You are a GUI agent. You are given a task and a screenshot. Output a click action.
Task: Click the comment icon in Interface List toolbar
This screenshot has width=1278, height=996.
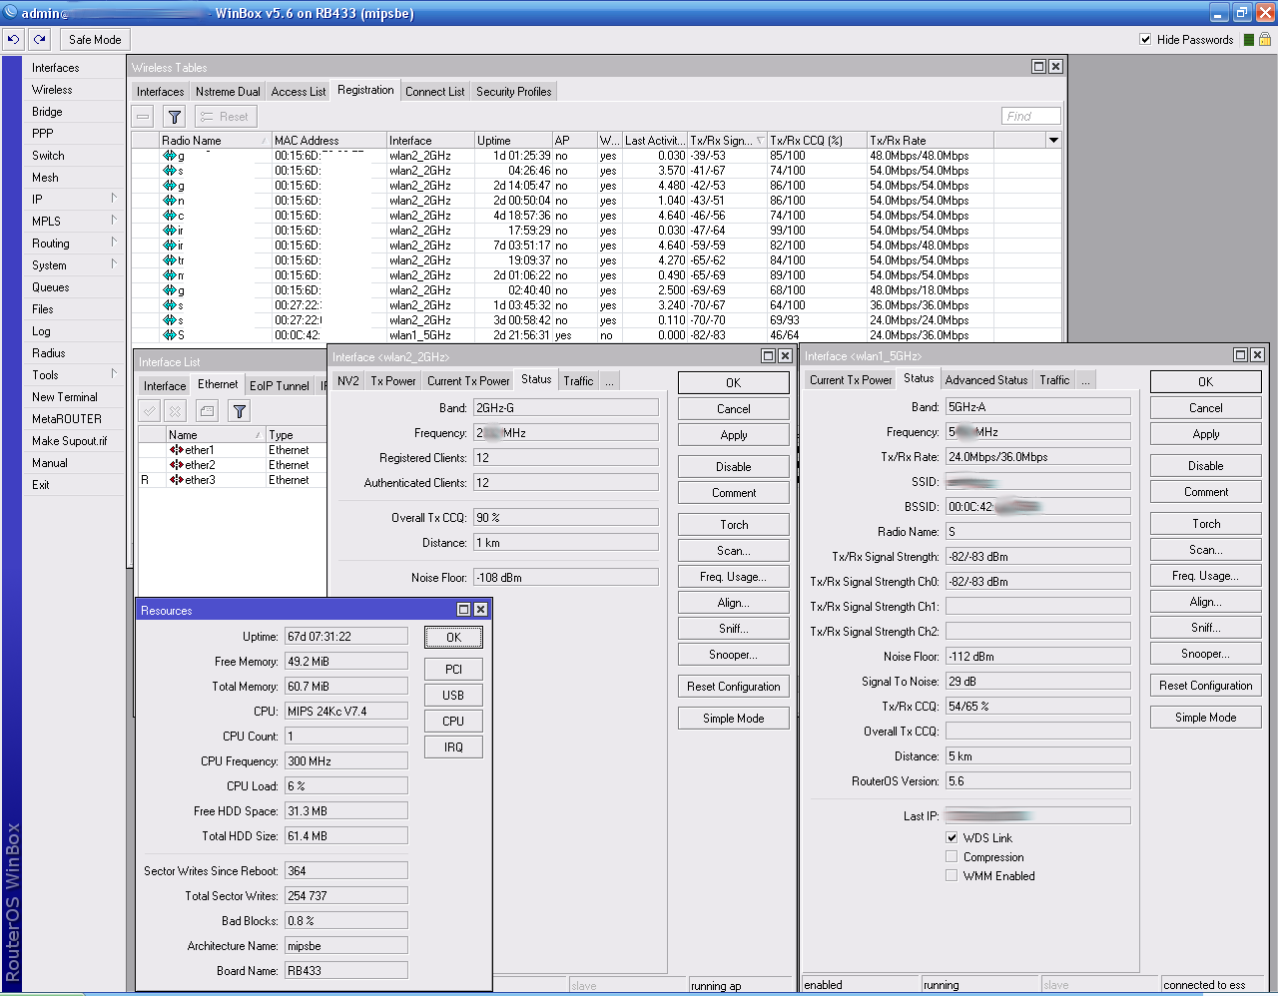(207, 411)
